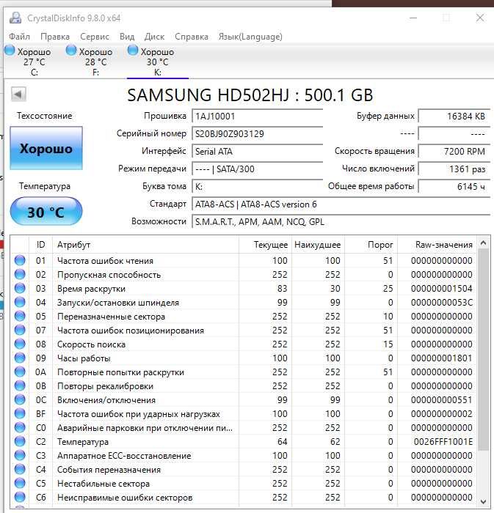Click the attribute list scroll down arrow

coord(483,501)
